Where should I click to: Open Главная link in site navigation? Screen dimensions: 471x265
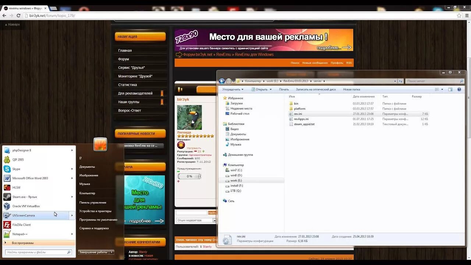click(x=125, y=50)
